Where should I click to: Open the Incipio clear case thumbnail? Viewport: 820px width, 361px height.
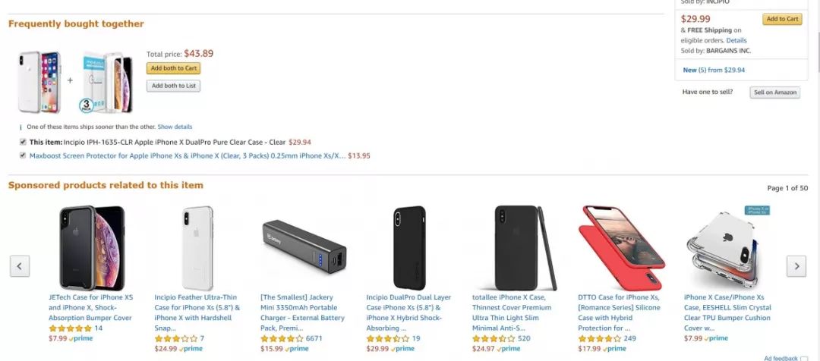[x=39, y=82]
